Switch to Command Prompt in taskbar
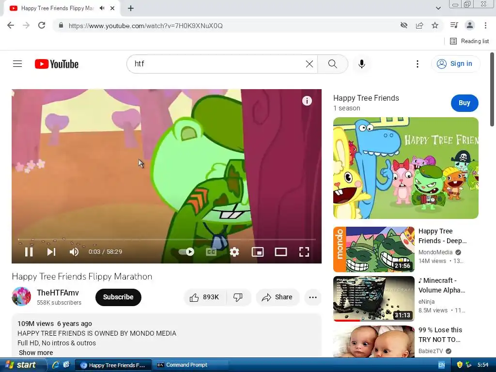Image resolution: width=496 pixels, height=372 pixels. pyautogui.click(x=190, y=365)
